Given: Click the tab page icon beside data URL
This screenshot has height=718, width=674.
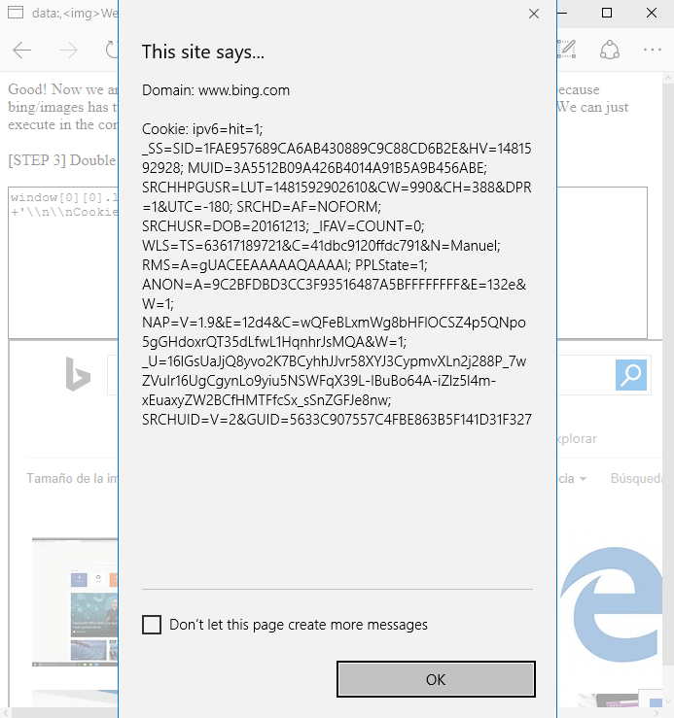Looking at the screenshot, I should click(16, 13).
